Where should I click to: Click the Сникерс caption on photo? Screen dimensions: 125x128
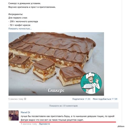coord(56,90)
